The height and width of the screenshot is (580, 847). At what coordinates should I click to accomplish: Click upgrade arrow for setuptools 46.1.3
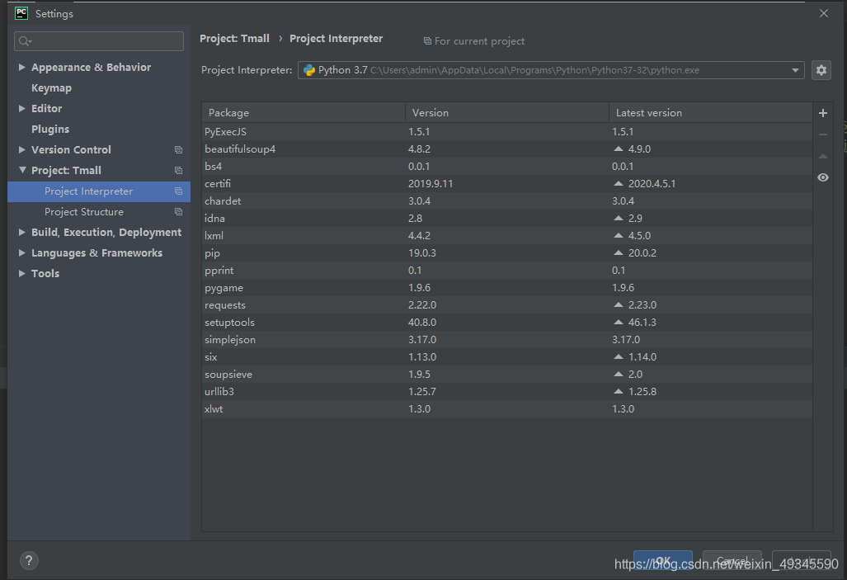619,322
